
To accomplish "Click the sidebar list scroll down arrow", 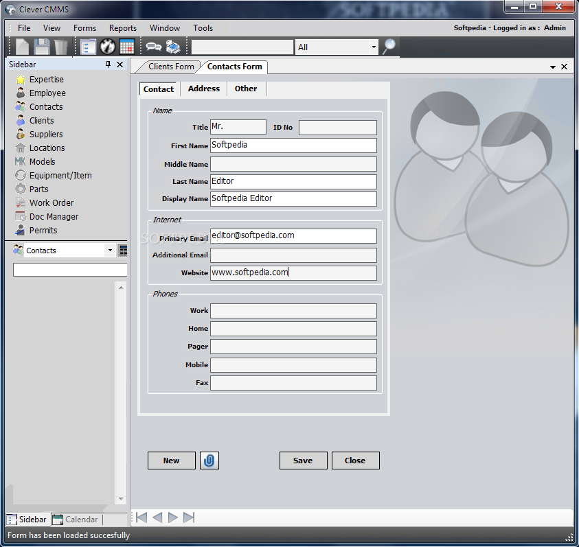I will [121, 499].
